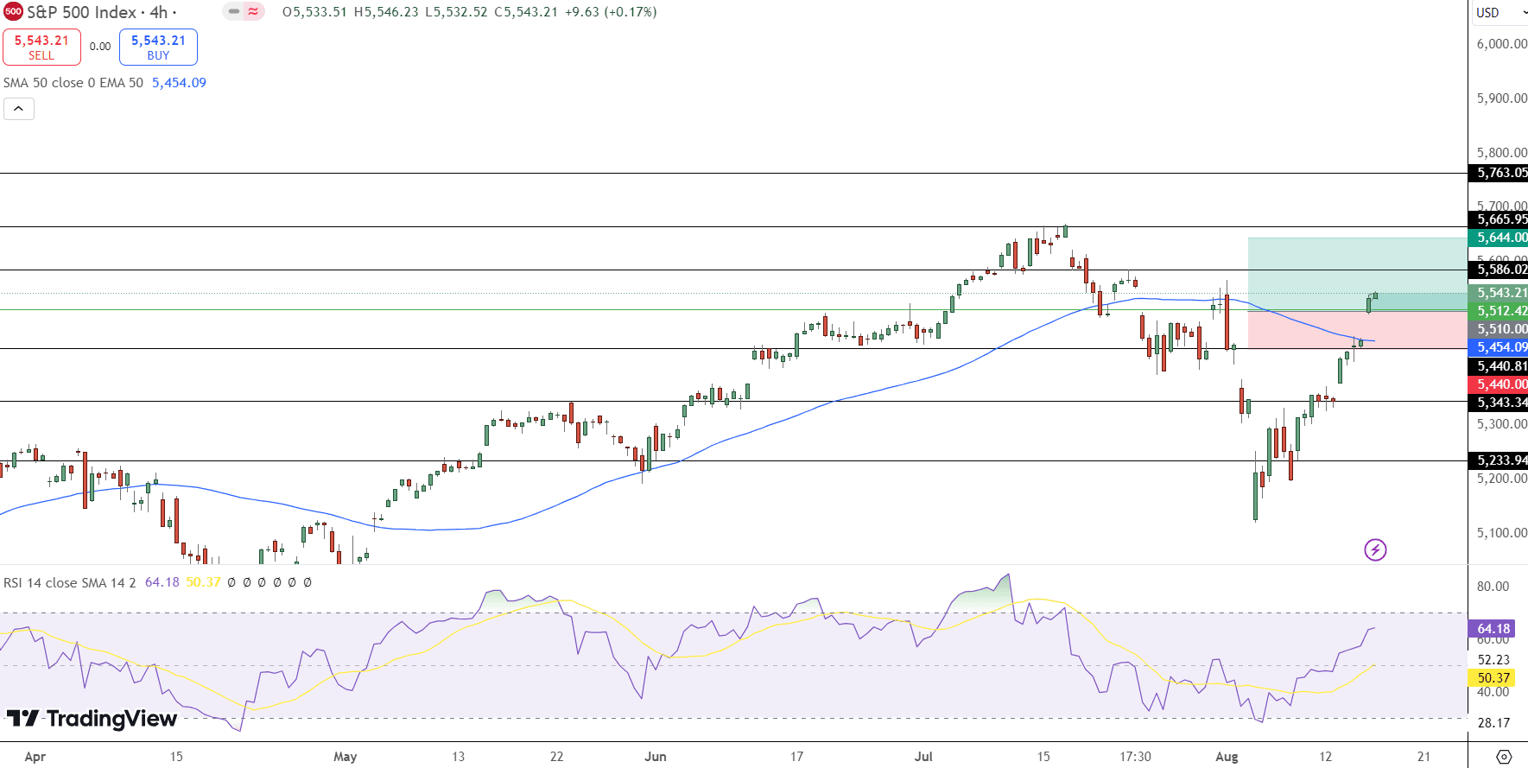This screenshot has width=1528, height=768.
Task: Select the 0.00 spread value
Action: tap(100, 47)
